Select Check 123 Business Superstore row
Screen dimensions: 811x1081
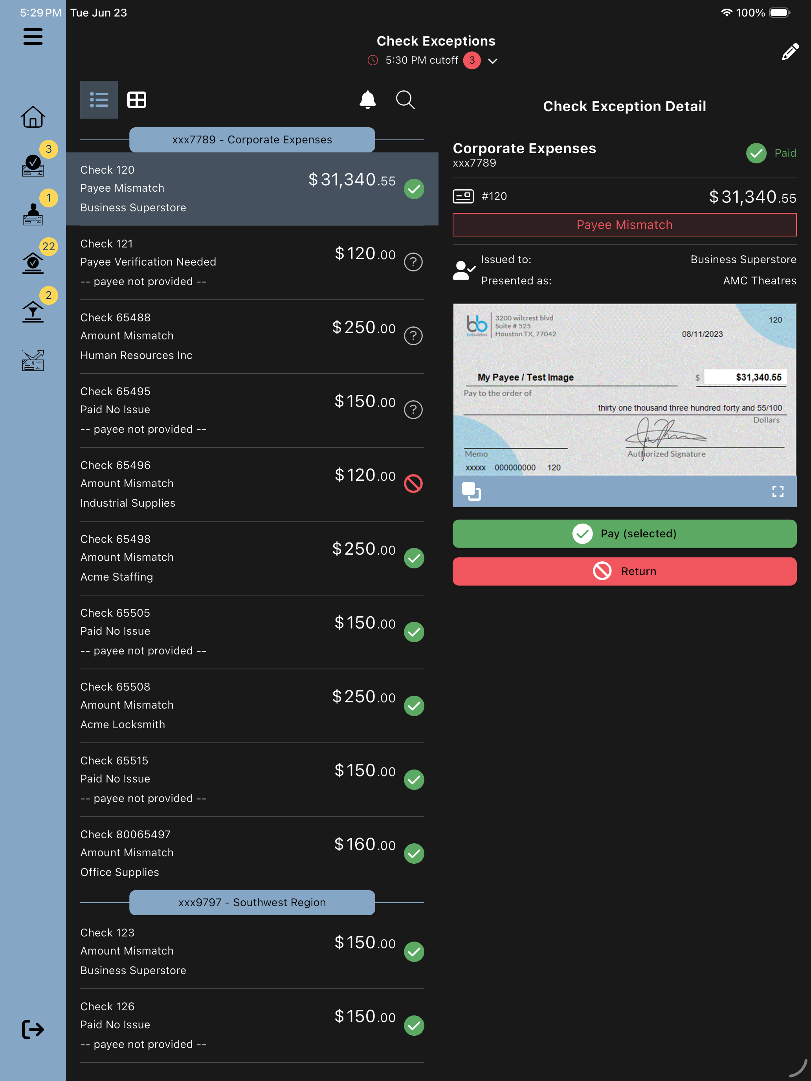click(252, 951)
